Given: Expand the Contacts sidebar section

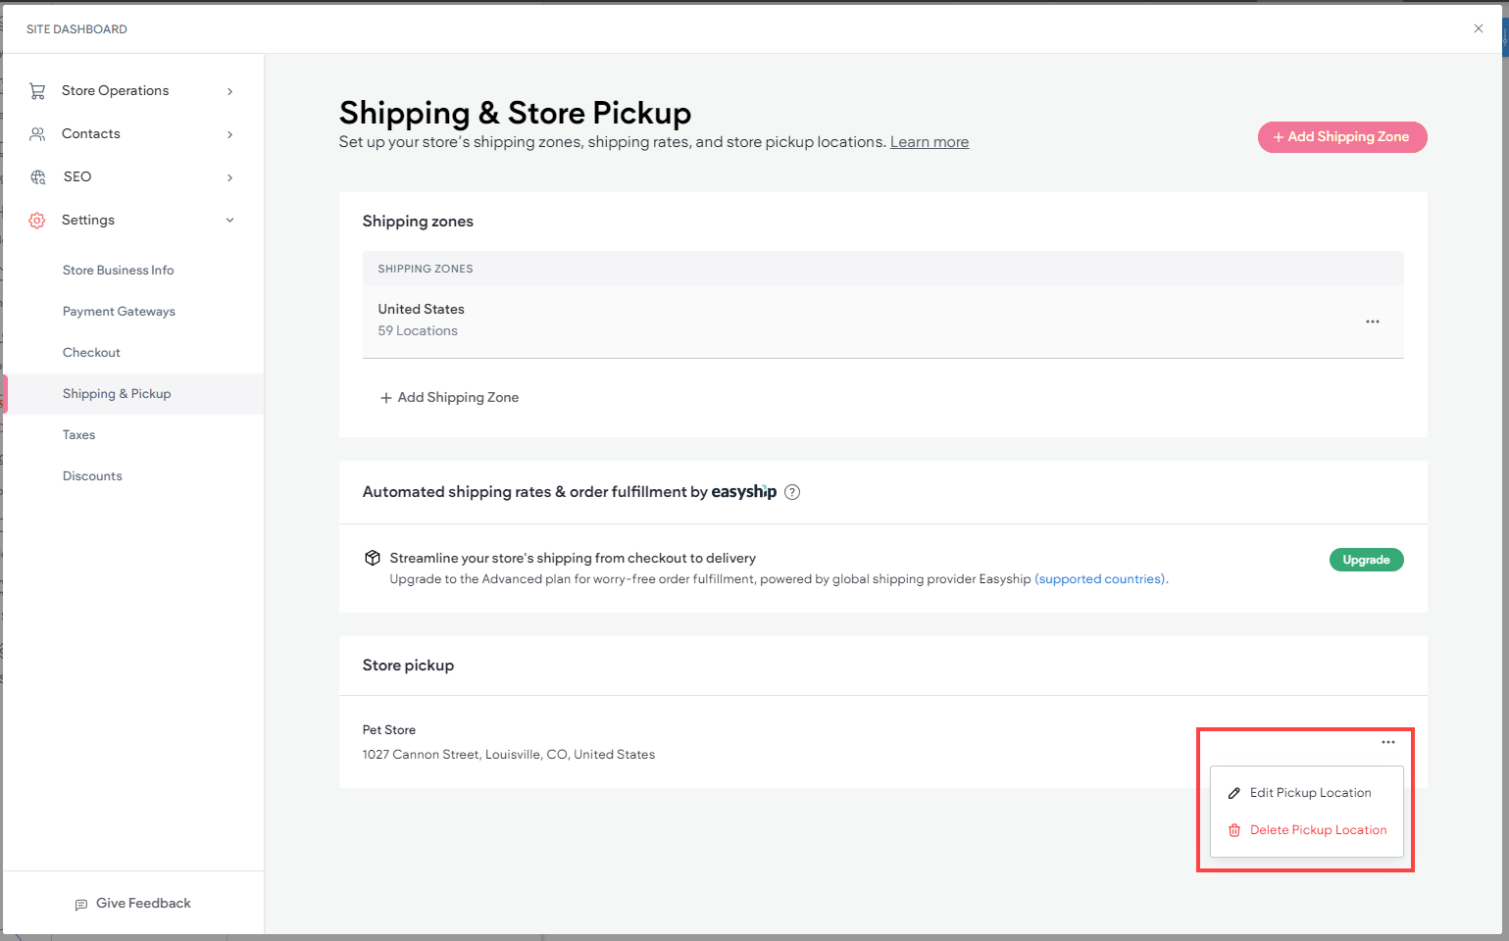Looking at the screenshot, I should pos(229,133).
